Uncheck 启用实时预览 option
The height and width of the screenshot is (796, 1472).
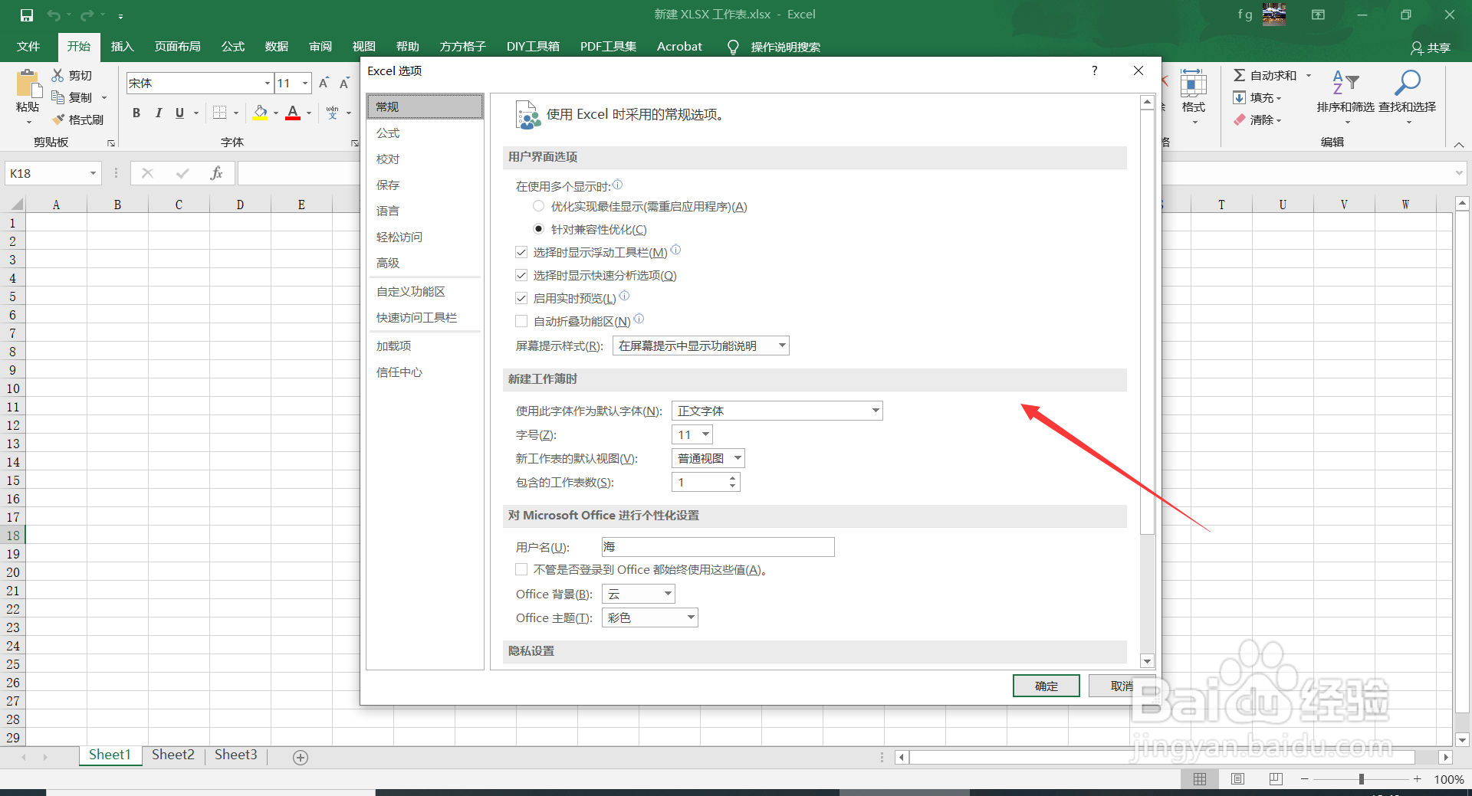pos(521,297)
